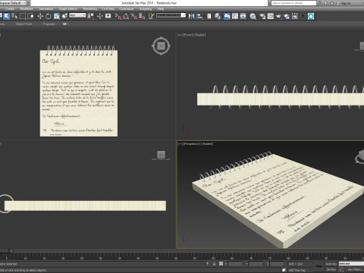Open the Reference Coordinate System dropdown
364x273 pixels.
tap(77, 15)
